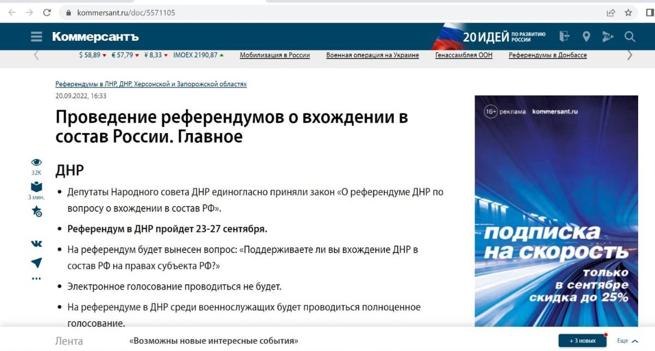
Task: Open the Генассамблея ООН topic
Action: (464, 55)
